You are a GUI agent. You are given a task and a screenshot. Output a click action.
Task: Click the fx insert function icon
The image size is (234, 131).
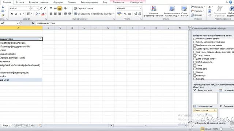point(33,23)
